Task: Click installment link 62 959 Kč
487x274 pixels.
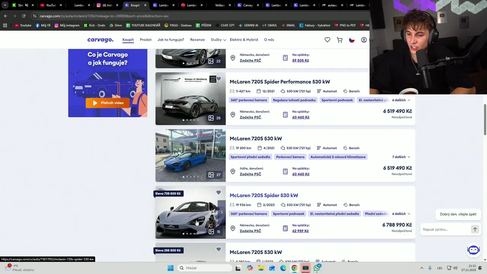Action: (301, 231)
